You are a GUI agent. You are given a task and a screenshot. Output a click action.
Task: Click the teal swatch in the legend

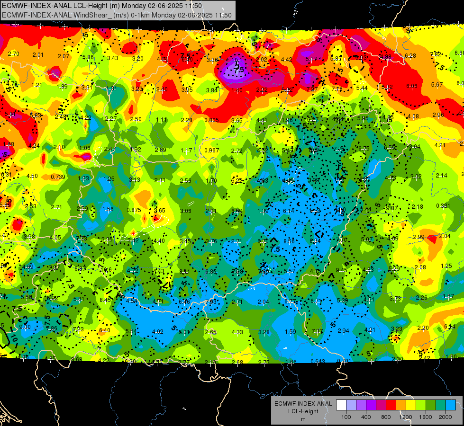point(441,405)
